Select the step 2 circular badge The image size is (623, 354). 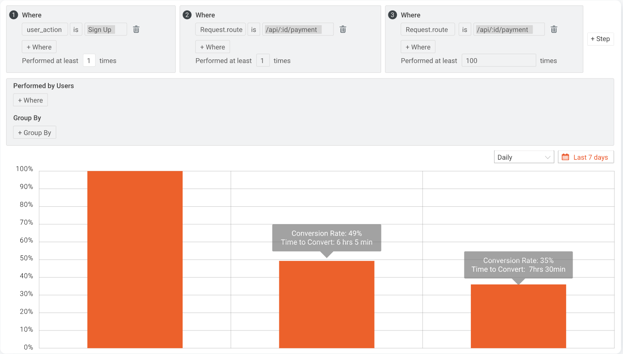187,15
